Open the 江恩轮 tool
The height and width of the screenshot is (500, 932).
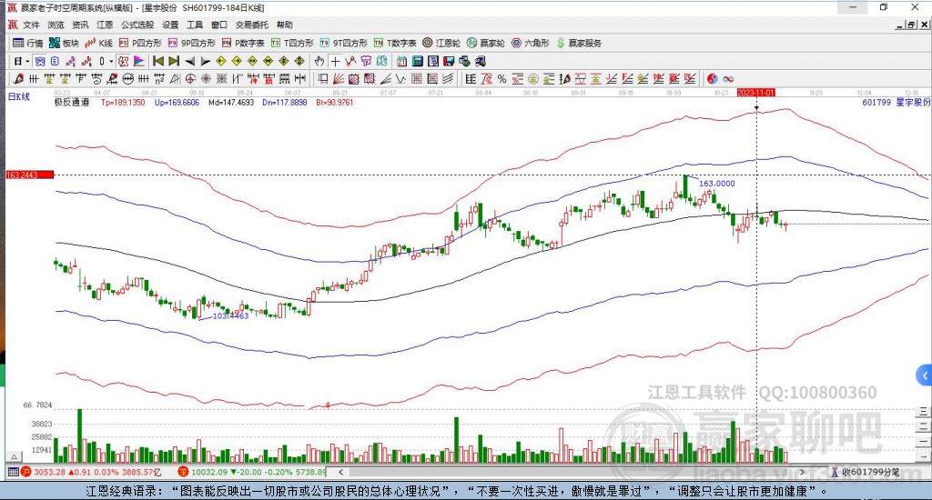441,43
